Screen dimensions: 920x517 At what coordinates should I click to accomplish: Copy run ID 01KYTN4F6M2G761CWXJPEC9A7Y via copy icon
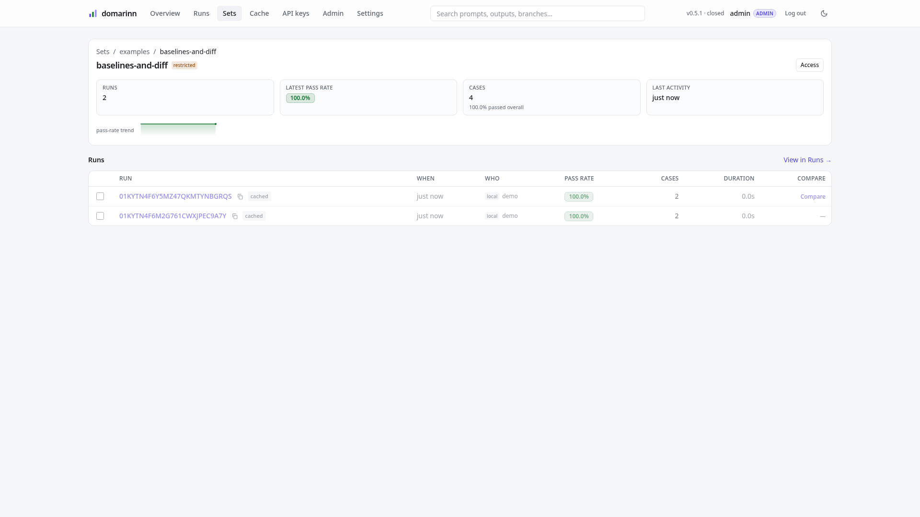tap(235, 216)
